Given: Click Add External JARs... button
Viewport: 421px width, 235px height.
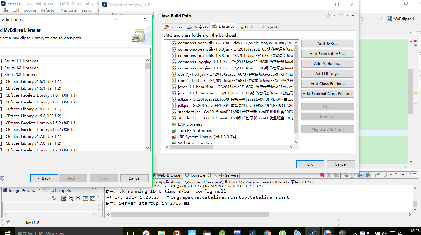Looking at the screenshot, I should pos(327,54).
